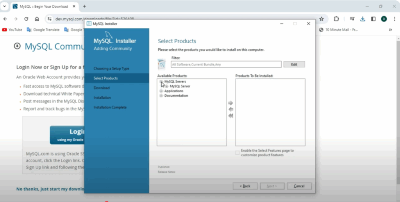
Task: Expand the Documentation tree node
Action: (161, 96)
